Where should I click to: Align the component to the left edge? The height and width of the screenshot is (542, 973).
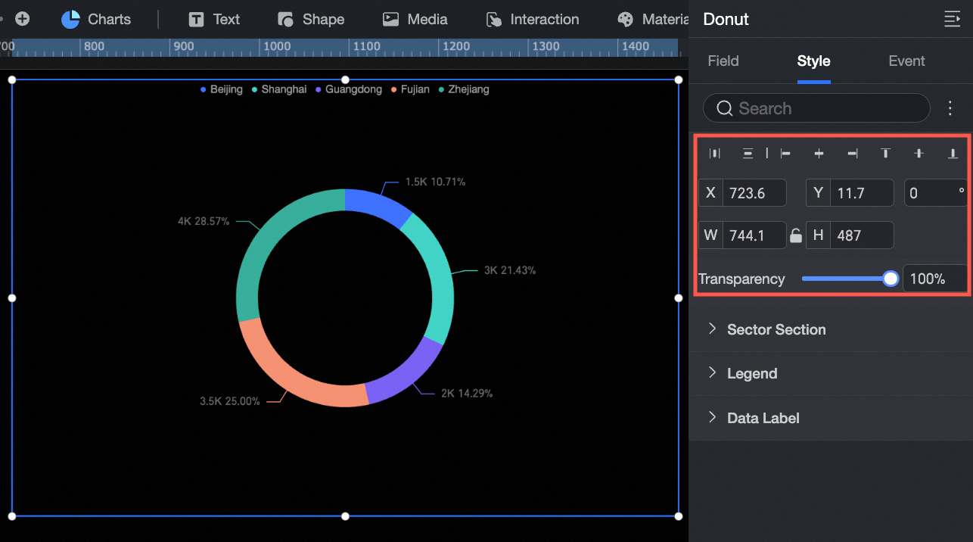pos(785,154)
